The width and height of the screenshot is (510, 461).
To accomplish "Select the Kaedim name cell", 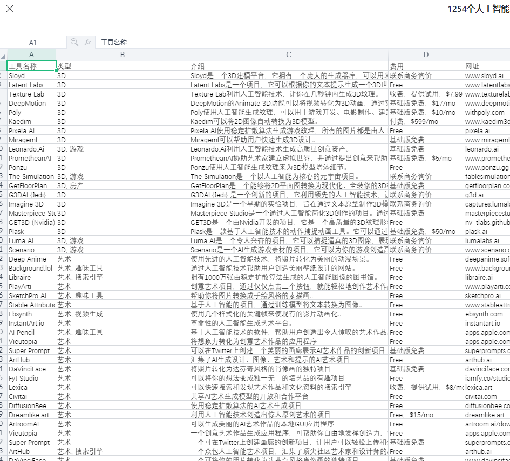I will coord(31,121).
